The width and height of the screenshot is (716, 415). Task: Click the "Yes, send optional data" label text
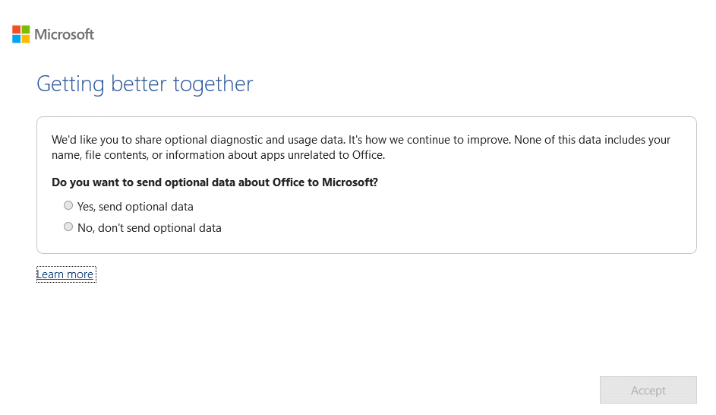(x=135, y=207)
